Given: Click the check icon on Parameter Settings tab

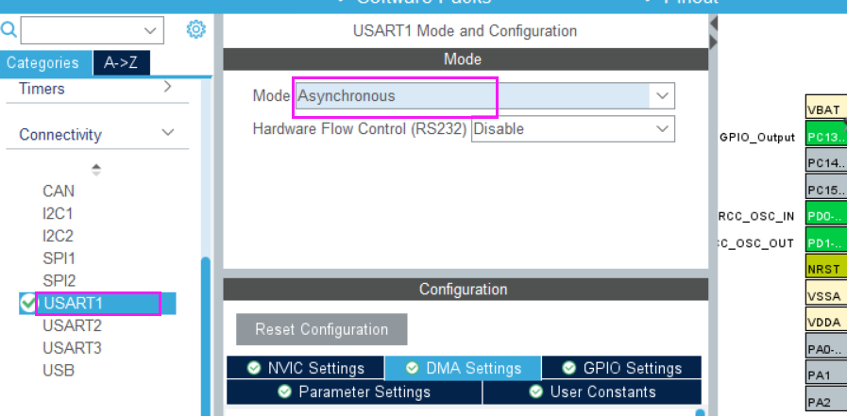Looking at the screenshot, I should point(284,391).
